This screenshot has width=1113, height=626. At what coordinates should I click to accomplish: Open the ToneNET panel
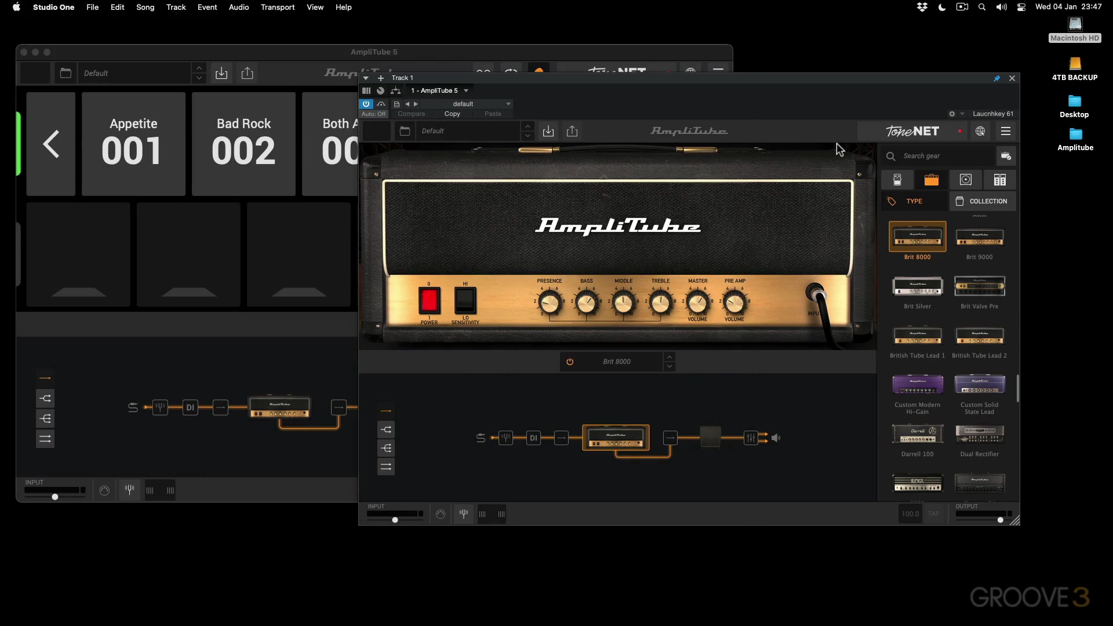pos(912,132)
